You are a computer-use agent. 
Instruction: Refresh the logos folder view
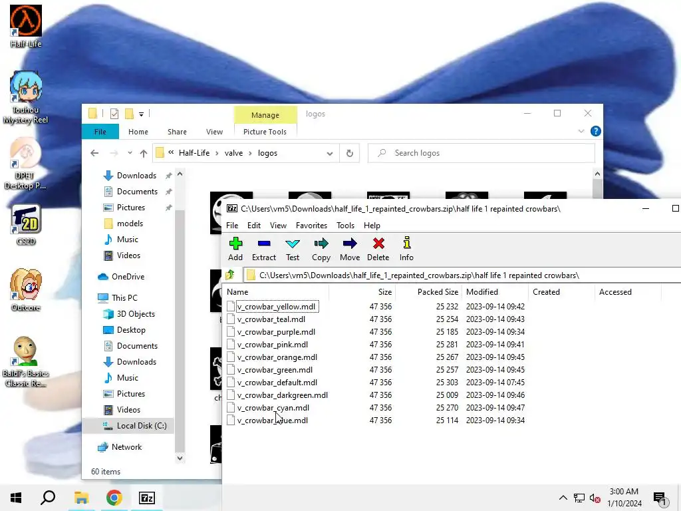pyautogui.click(x=350, y=153)
